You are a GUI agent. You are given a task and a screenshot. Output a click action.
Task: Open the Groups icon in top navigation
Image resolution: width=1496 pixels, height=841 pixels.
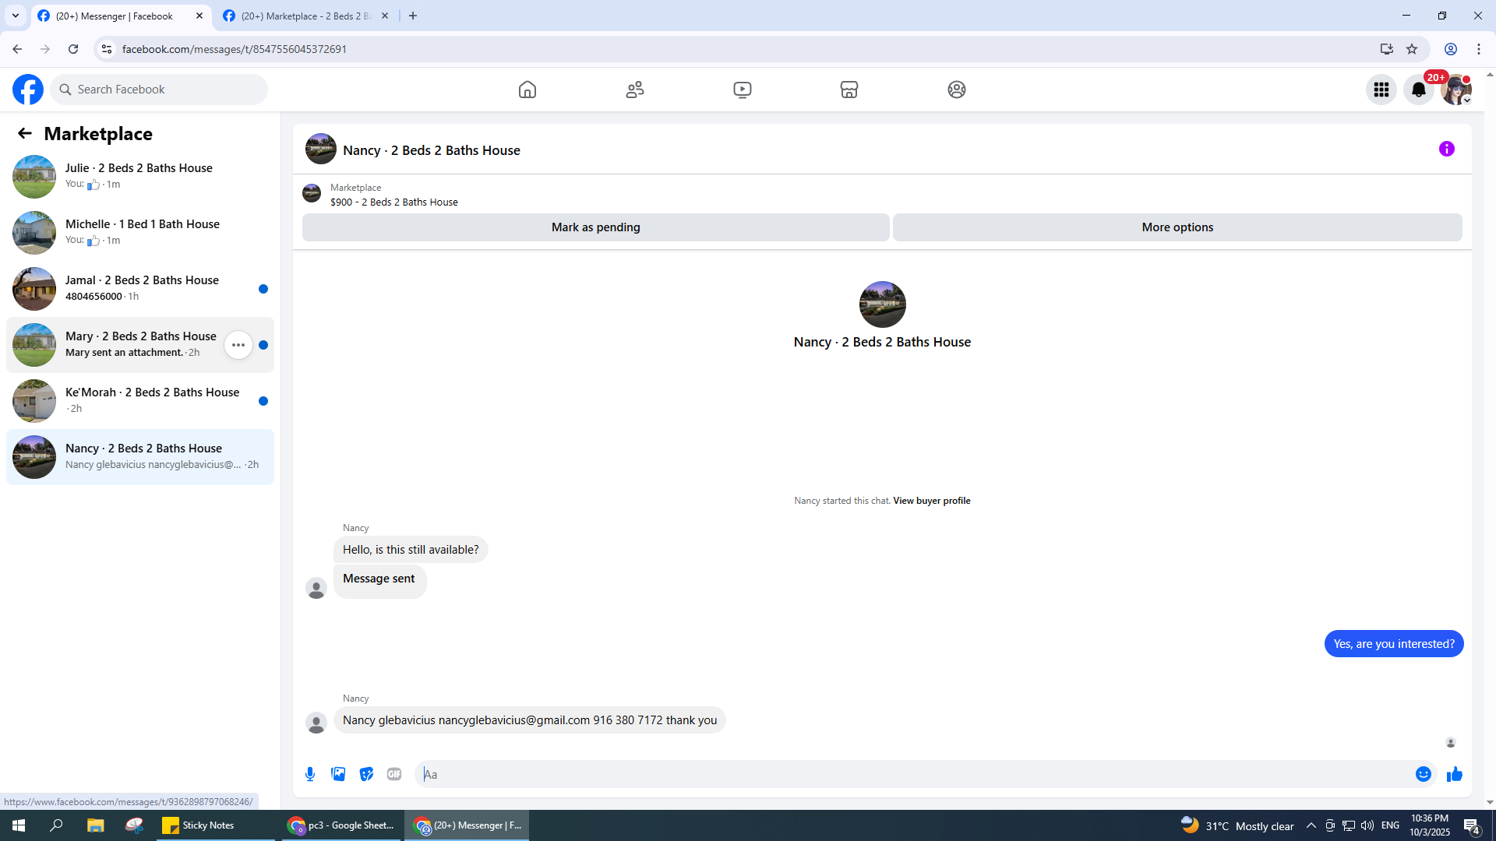click(957, 90)
